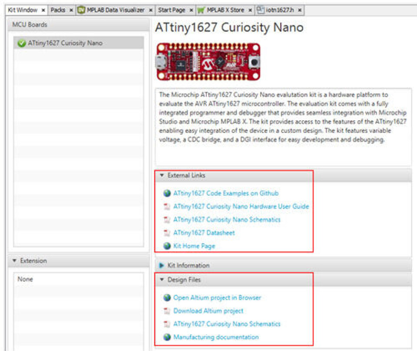Click the MCU Boards panel header
This screenshot has height=351, width=417.
[79, 24]
